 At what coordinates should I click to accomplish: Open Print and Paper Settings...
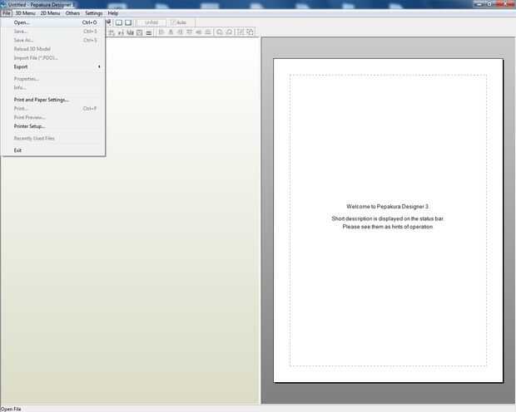pyautogui.click(x=53, y=100)
